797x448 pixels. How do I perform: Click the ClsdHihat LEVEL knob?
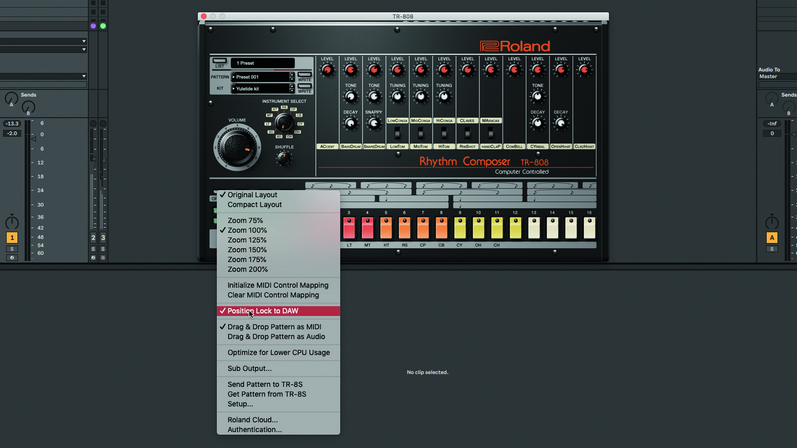pyautogui.click(x=584, y=69)
